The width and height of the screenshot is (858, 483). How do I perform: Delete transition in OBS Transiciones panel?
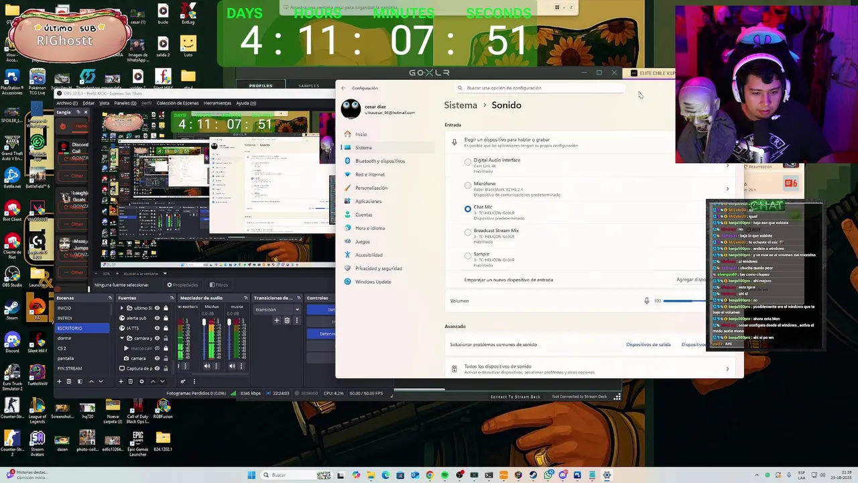(x=287, y=321)
